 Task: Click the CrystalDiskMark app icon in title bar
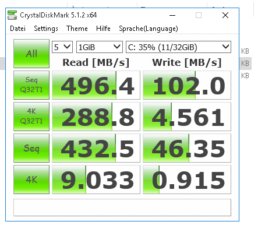click(12, 15)
